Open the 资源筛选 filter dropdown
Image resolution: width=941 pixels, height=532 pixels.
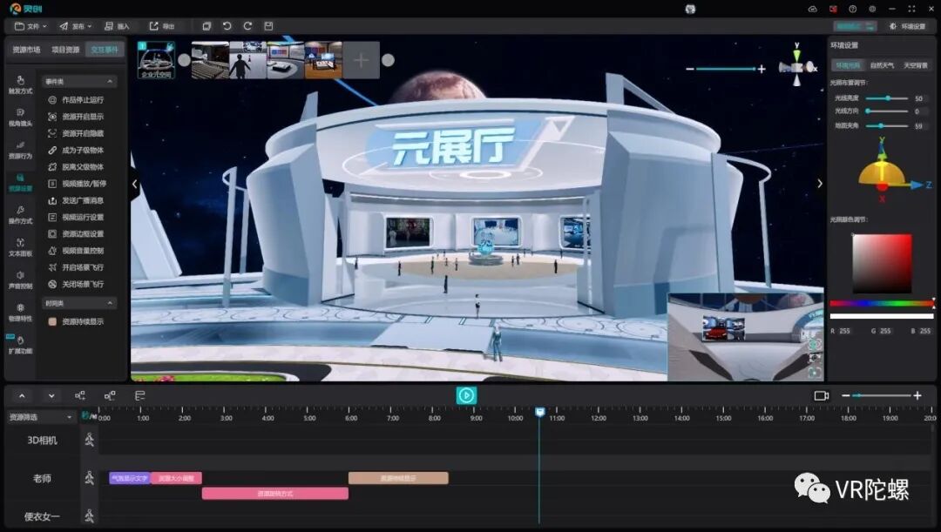(x=40, y=417)
